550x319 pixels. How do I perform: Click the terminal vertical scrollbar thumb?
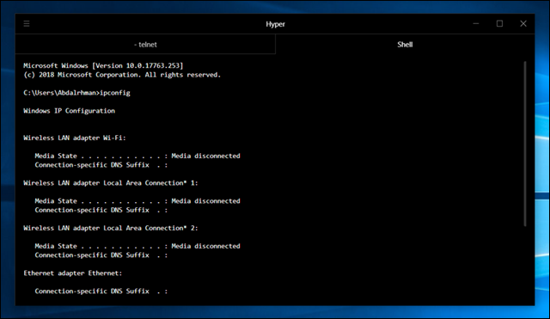525,144
